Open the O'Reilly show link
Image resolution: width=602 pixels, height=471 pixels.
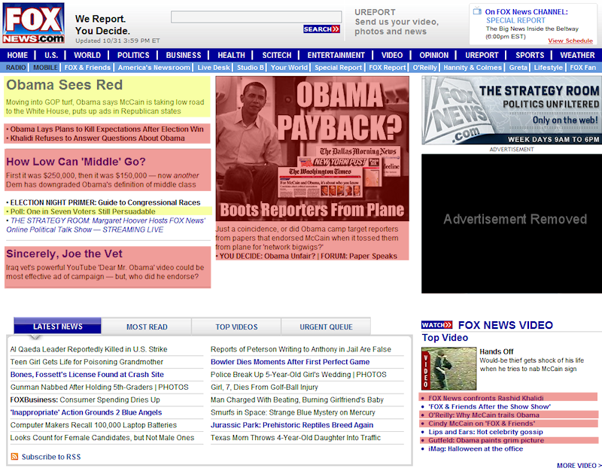coord(424,68)
